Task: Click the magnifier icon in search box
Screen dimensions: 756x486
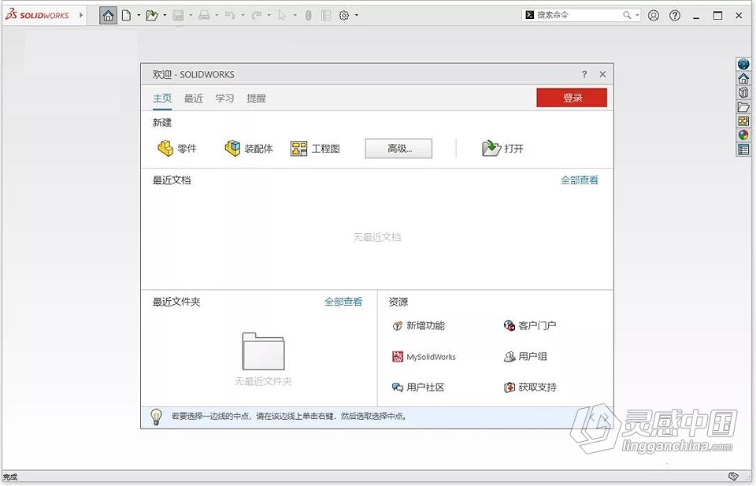Action: click(627, 16)
